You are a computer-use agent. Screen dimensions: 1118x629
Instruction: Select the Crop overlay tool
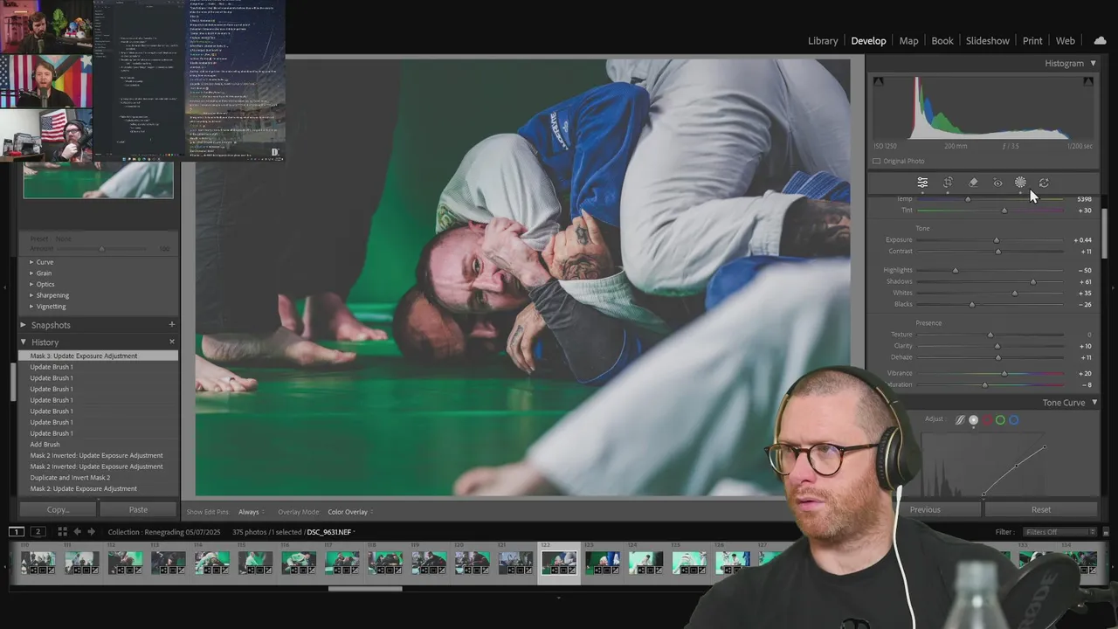(948, 183)
